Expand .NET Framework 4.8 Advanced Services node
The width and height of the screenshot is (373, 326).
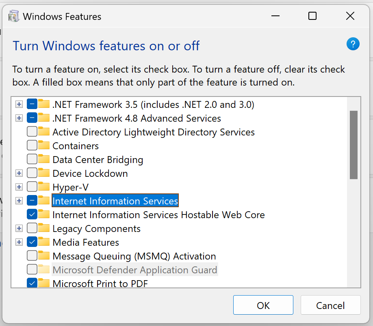[x=19, y=118]
